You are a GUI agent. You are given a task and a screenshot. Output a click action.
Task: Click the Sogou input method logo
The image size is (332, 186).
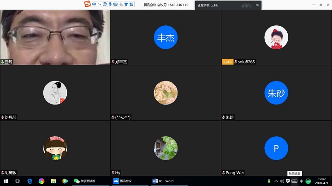click(88, 4)
